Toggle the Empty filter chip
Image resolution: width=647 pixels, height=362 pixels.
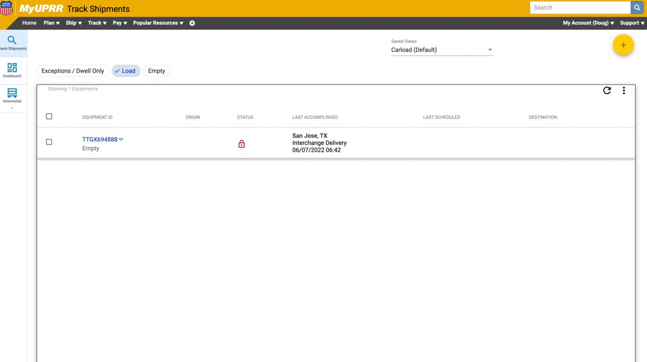157,71
